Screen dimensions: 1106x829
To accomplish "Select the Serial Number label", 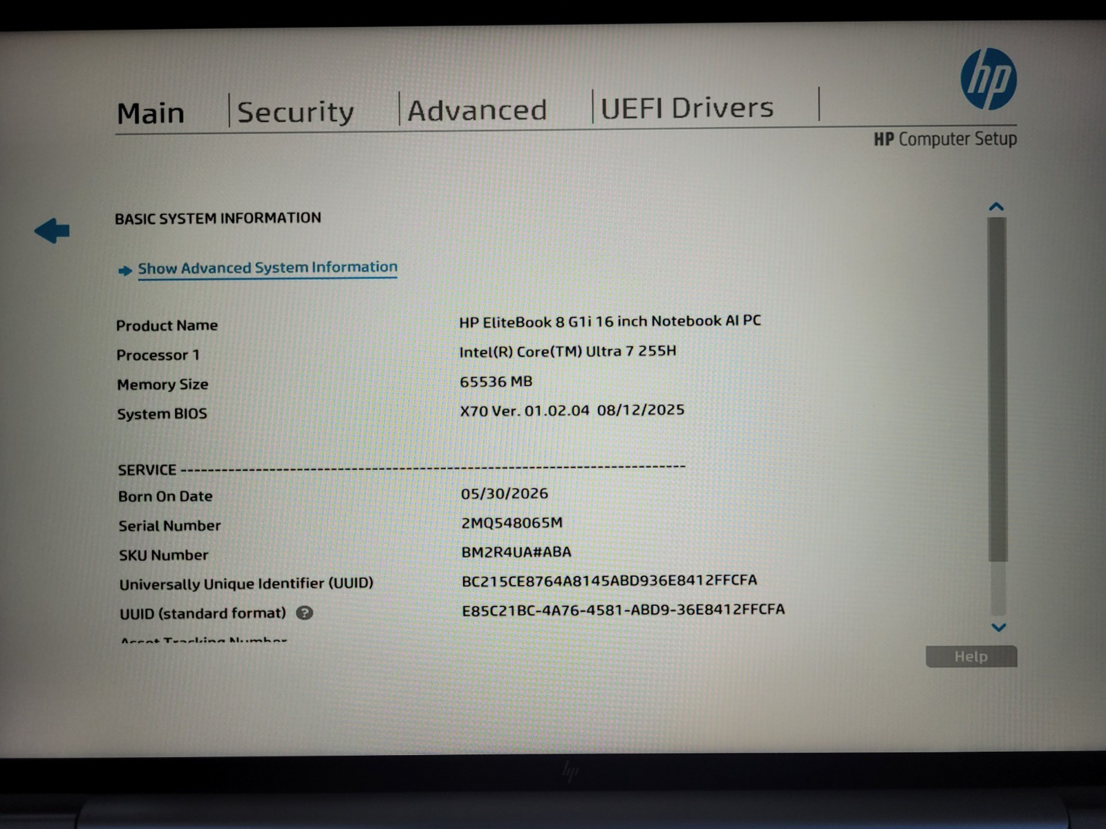I will point(169,526).
